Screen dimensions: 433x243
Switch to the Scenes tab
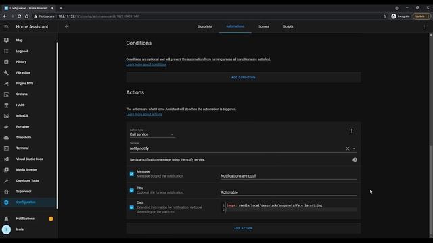coord(264,26)
